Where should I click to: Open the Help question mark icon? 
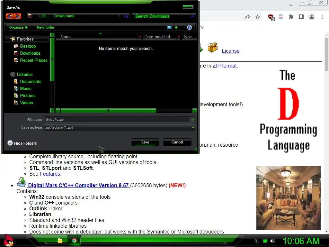[x=190, y=27]
